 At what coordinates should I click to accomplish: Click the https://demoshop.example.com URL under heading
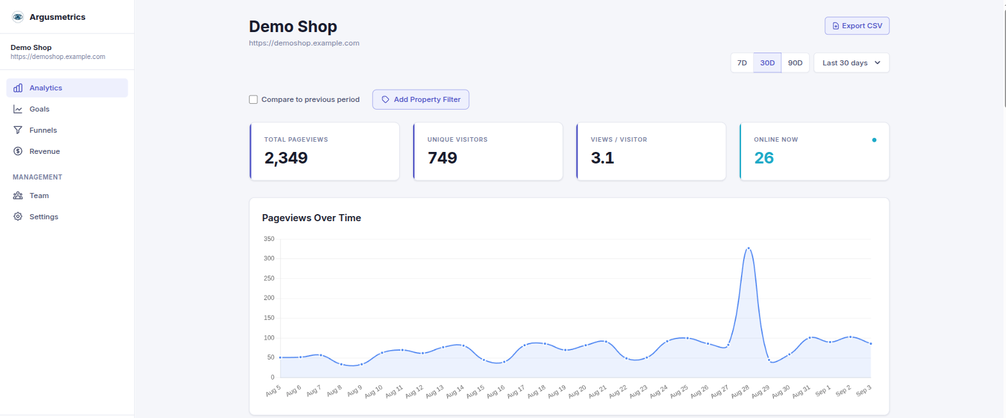pos(304,43)
